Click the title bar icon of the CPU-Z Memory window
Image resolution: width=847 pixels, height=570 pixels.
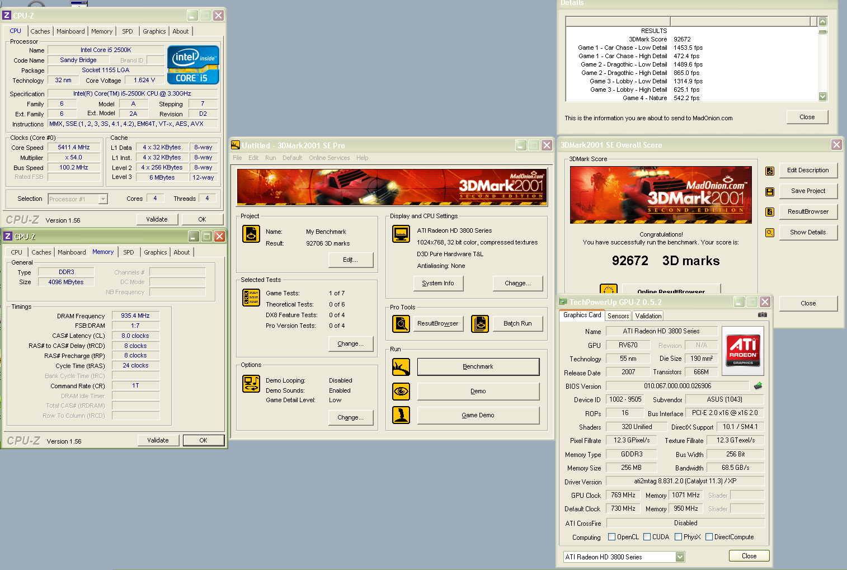tap(8, 236)
